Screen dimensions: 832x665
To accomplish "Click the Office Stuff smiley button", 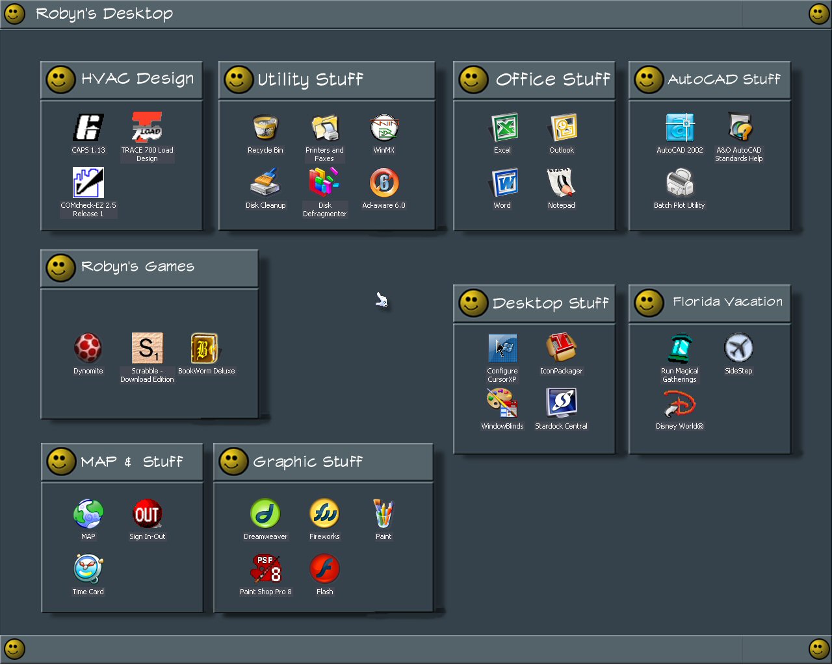I will (x=473, y=80).
